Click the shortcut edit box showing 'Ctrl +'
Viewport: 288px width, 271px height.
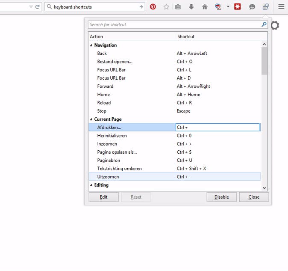click(x=217, y=127)
